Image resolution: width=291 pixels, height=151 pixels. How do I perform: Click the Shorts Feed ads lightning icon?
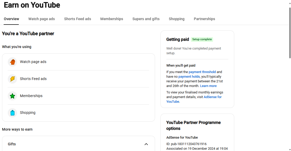(12, 79)
